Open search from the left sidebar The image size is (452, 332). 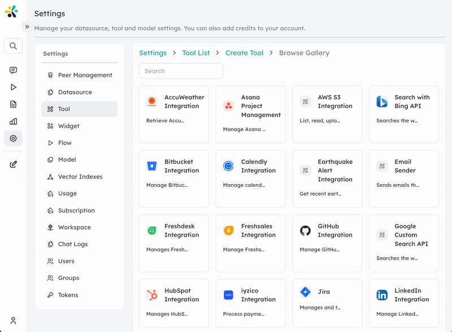tap(13, 46)
